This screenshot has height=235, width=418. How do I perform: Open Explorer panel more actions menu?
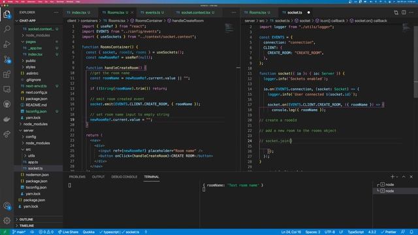click(x=56, y=12)
